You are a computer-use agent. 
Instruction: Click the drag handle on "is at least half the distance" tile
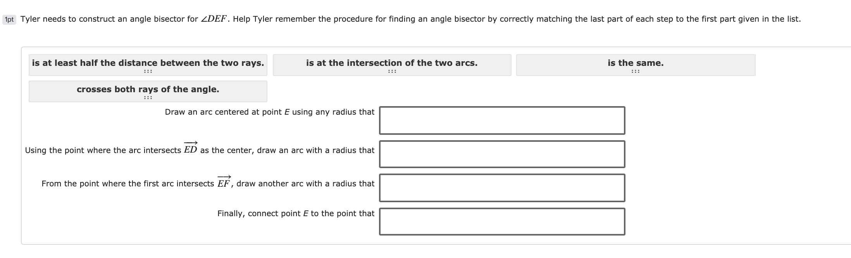(148, 71)
